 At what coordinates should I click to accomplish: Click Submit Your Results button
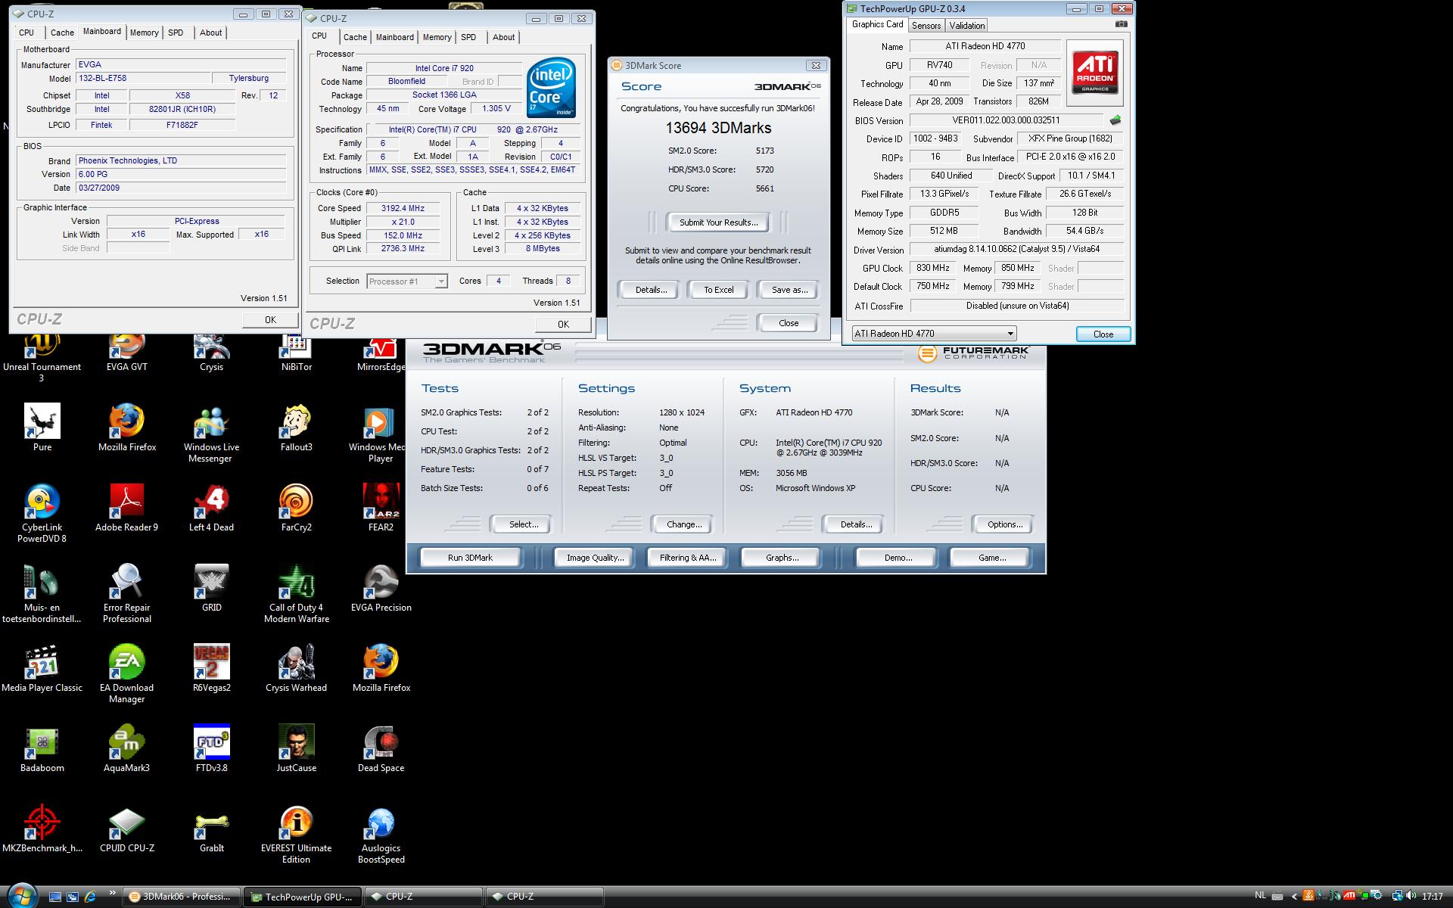pyautogui.click(x=718, y=222)
